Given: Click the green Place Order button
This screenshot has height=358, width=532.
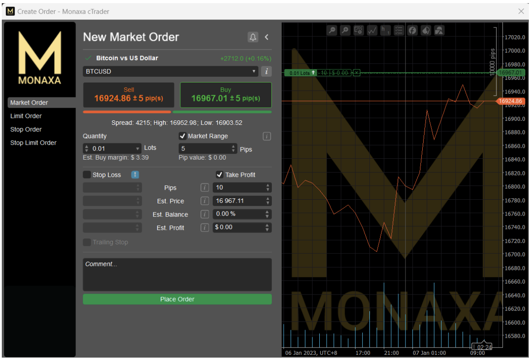Looking at the screenshot, I should 177,299.
